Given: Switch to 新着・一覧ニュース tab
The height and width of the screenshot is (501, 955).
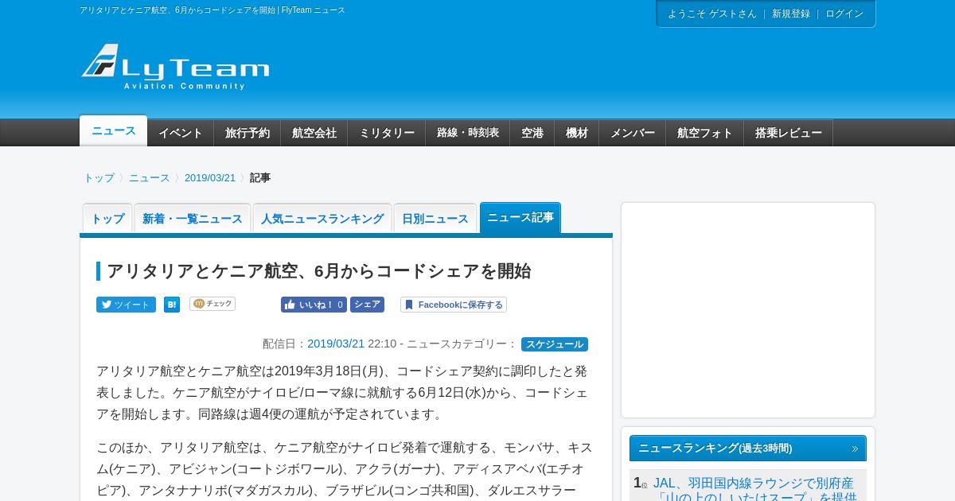Looking at the screenshot, I should click(193, 219).
